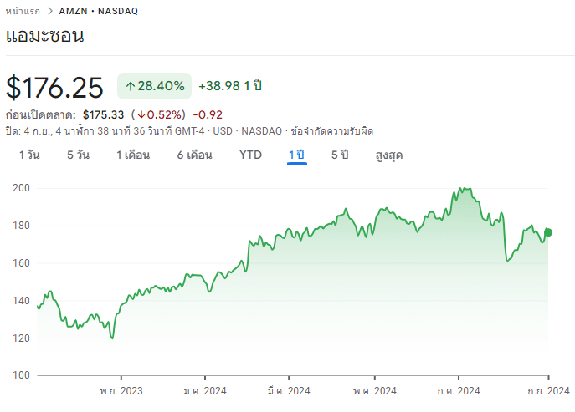The height and width of the screenshot is (412, 575).
Task: Switch to the YTD range tab
Action: (x=250, y=155)
